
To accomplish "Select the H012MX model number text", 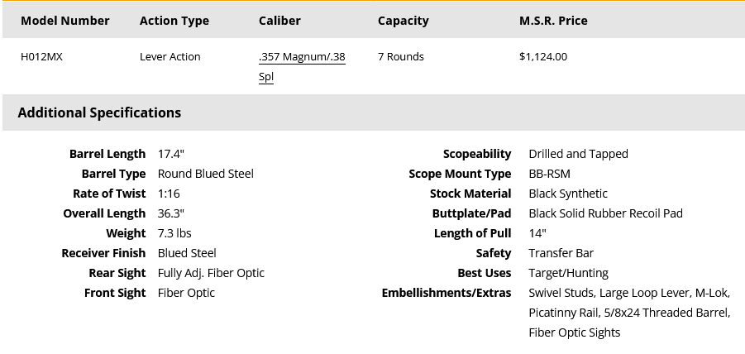I will point(42,56).
